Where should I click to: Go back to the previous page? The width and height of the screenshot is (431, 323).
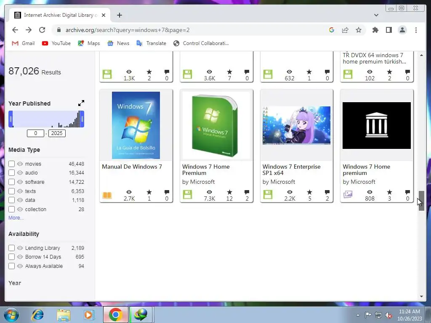(x=15, y=30)
